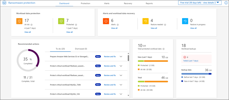The image size is (229, 100).
Task: Click the blue Restore in progress icon
Action: 185,21
